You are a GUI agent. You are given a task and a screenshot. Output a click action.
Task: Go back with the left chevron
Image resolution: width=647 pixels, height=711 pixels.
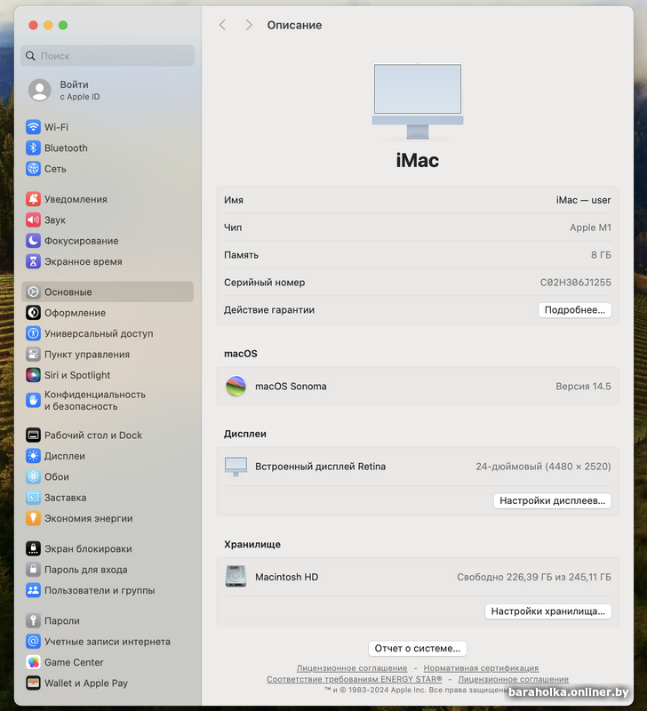point(222,25)
